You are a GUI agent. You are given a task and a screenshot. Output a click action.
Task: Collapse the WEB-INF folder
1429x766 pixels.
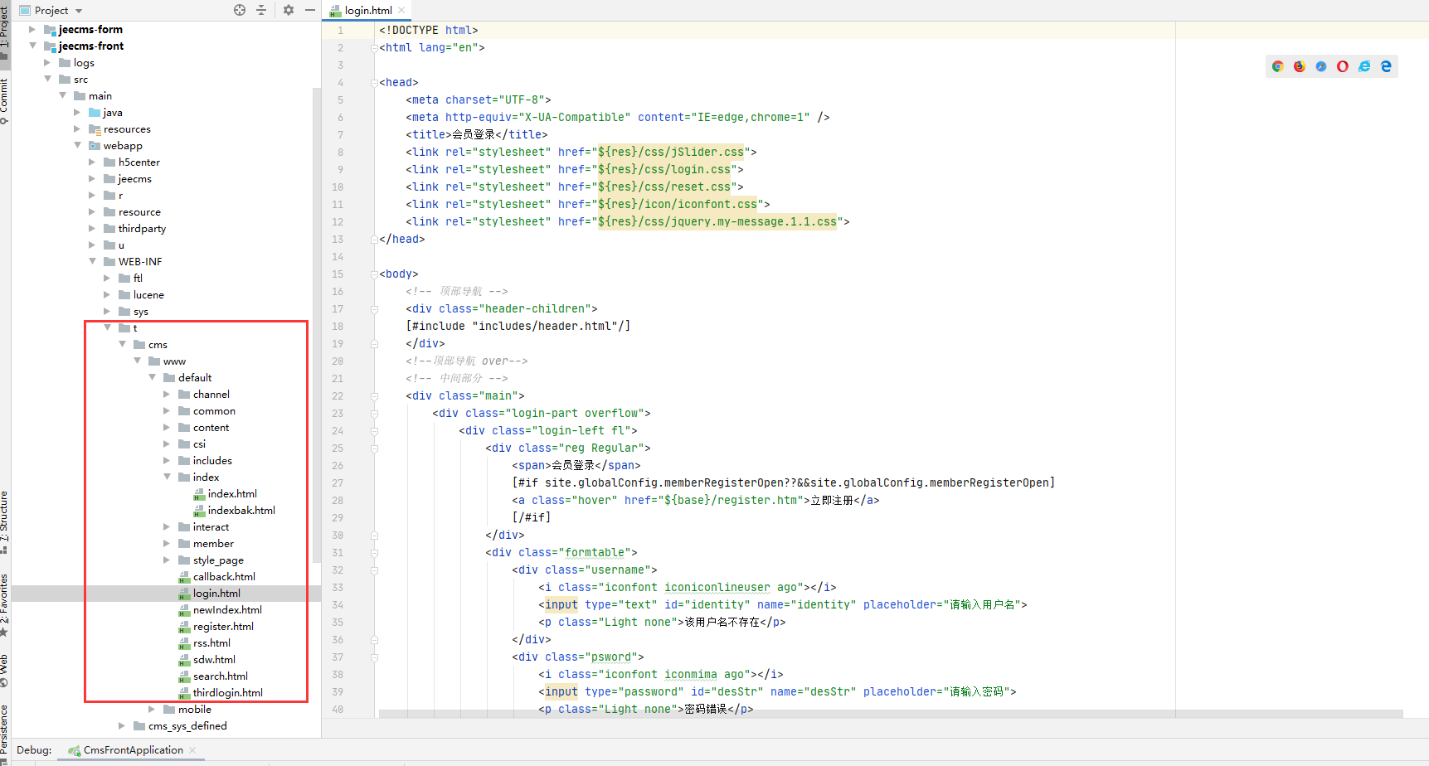point(92,261)
